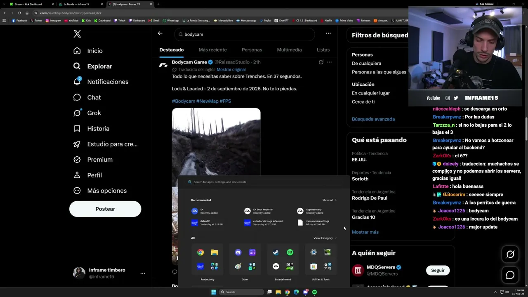
Task: Switch to the Destacado tab
Action: 172,50
